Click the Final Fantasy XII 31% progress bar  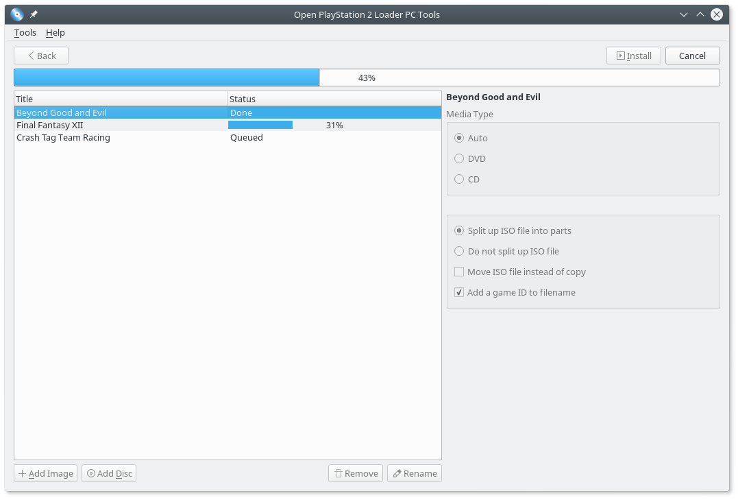pos(334,125)
